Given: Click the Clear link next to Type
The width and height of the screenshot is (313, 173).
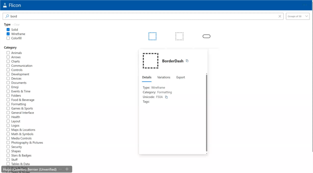Looking at the screenshot, I should [x=17, y=25].
